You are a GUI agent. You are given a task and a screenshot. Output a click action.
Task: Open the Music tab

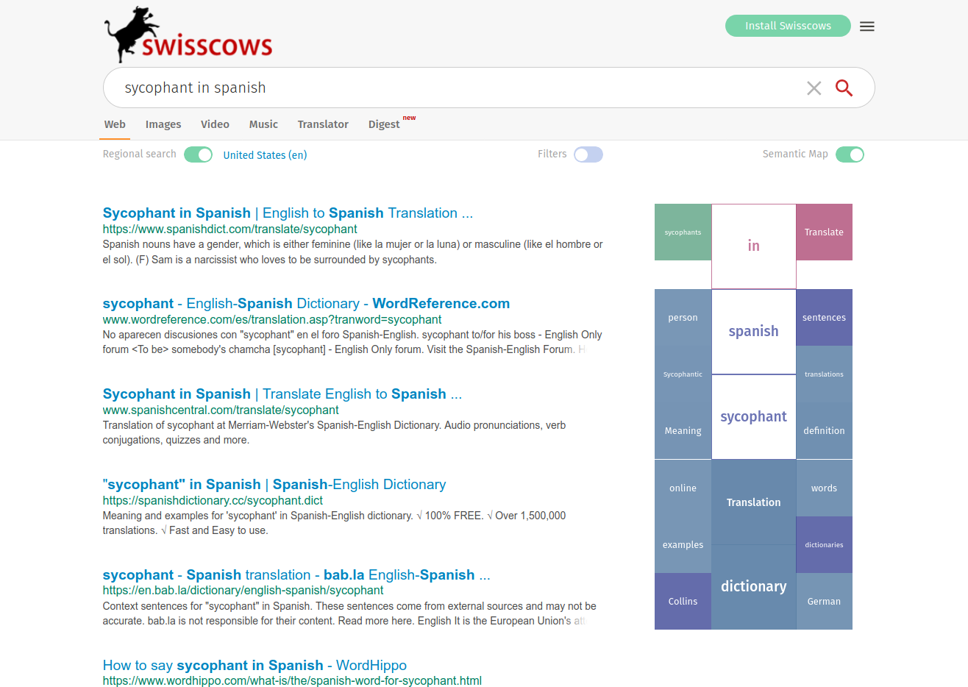click(263, 124)
